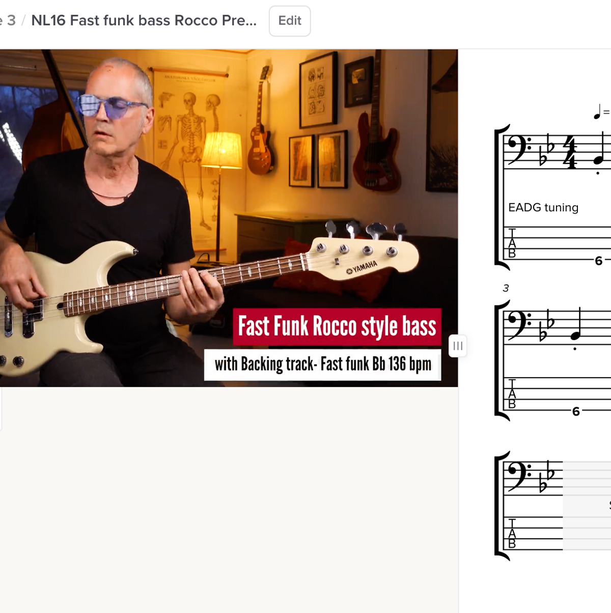
Task: Grab the panel divider handle with three bars
Action: pos(458,346)
